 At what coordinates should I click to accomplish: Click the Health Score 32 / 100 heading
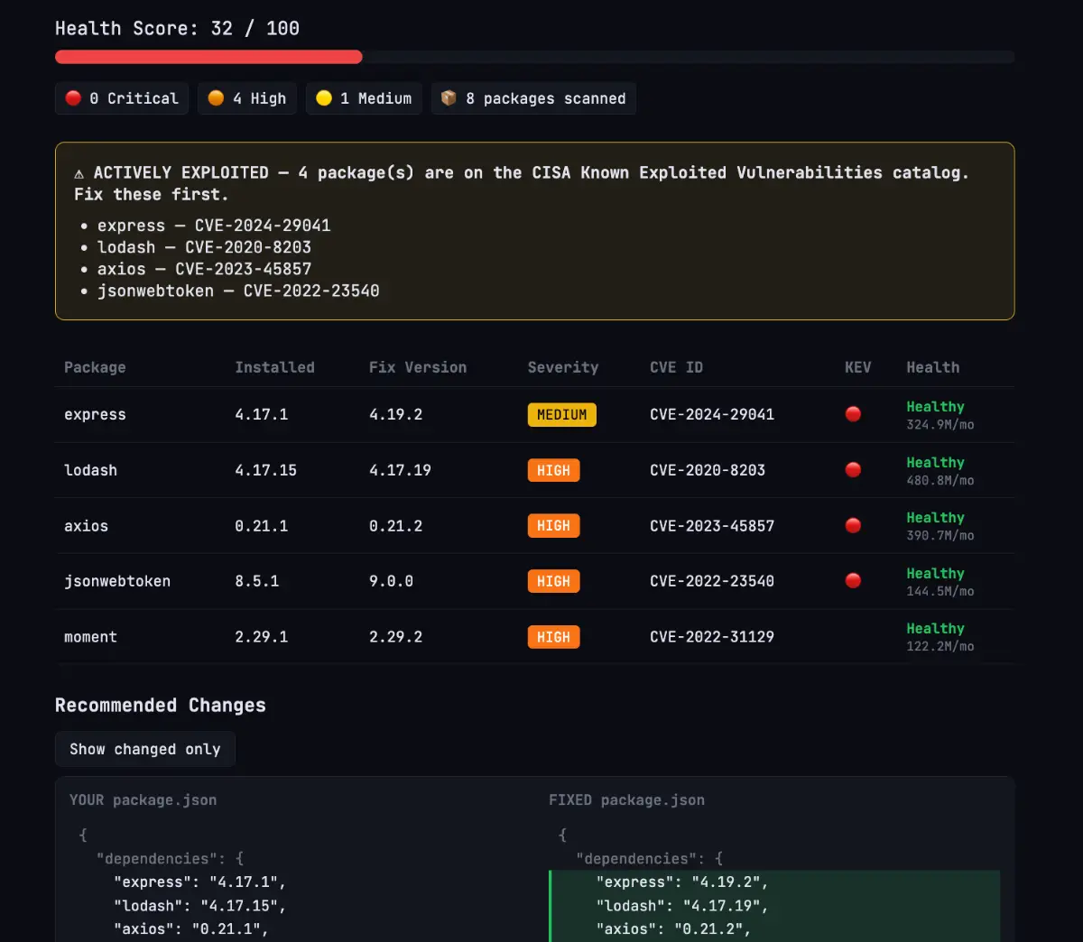[x=177, y=28]
